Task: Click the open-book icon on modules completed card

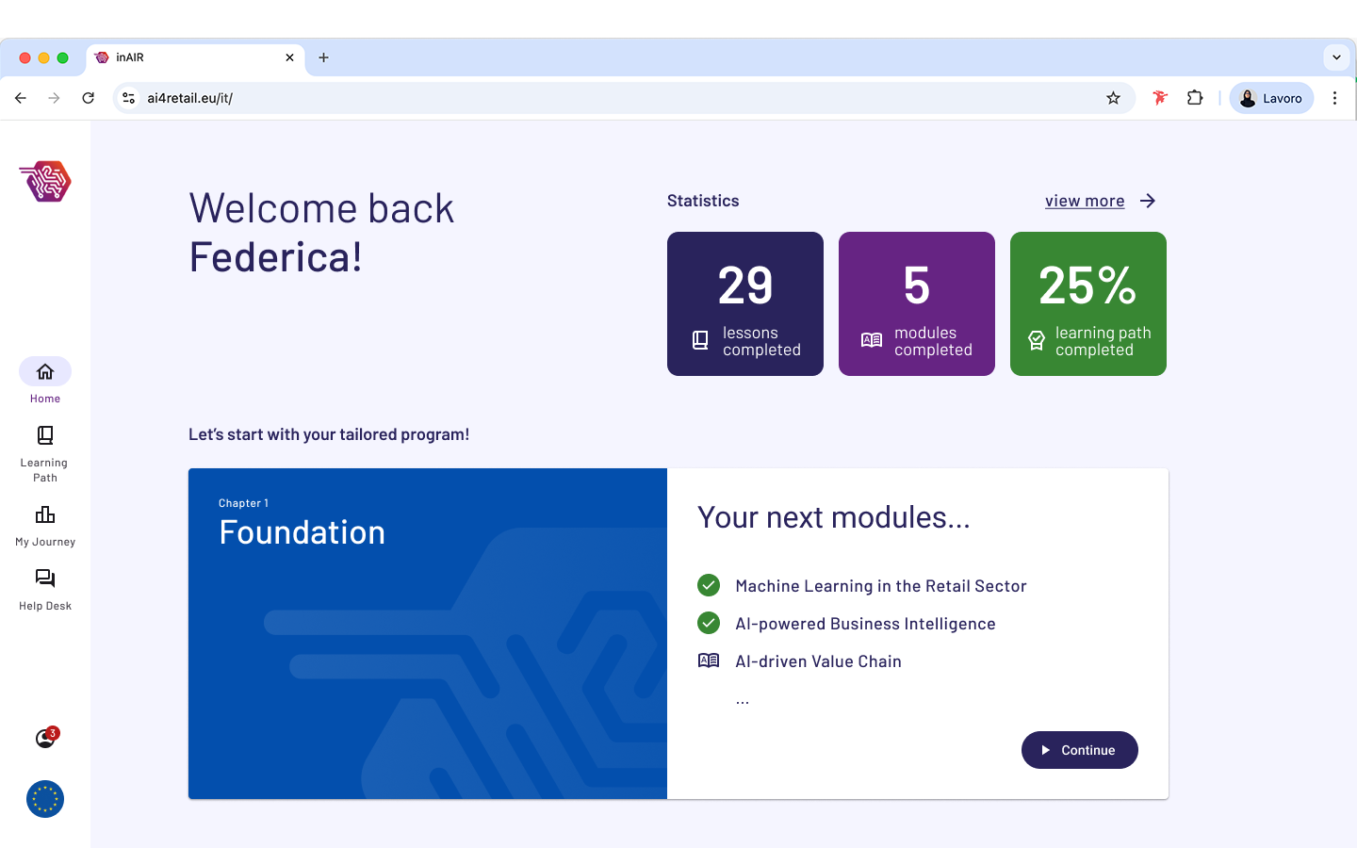Action: click(872, 340)
